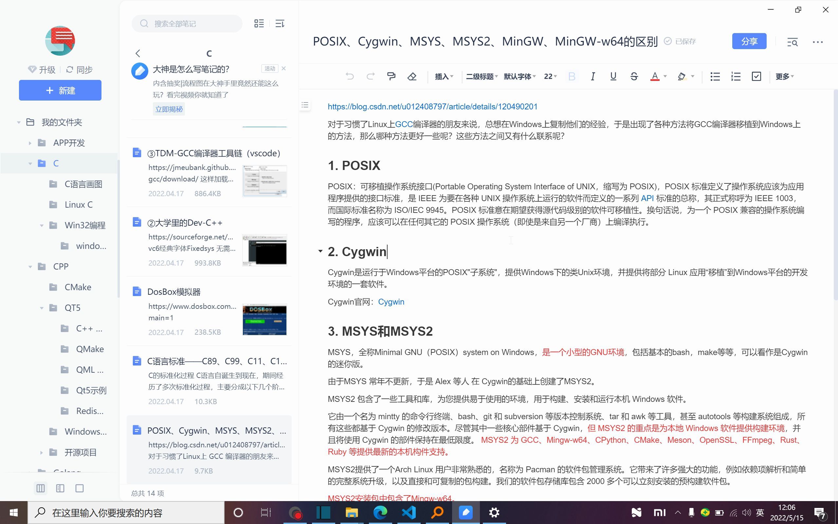Open the three-dot note options menu
Screen dimensions: 838x524
pyautogui.click(x=818, y=42)
